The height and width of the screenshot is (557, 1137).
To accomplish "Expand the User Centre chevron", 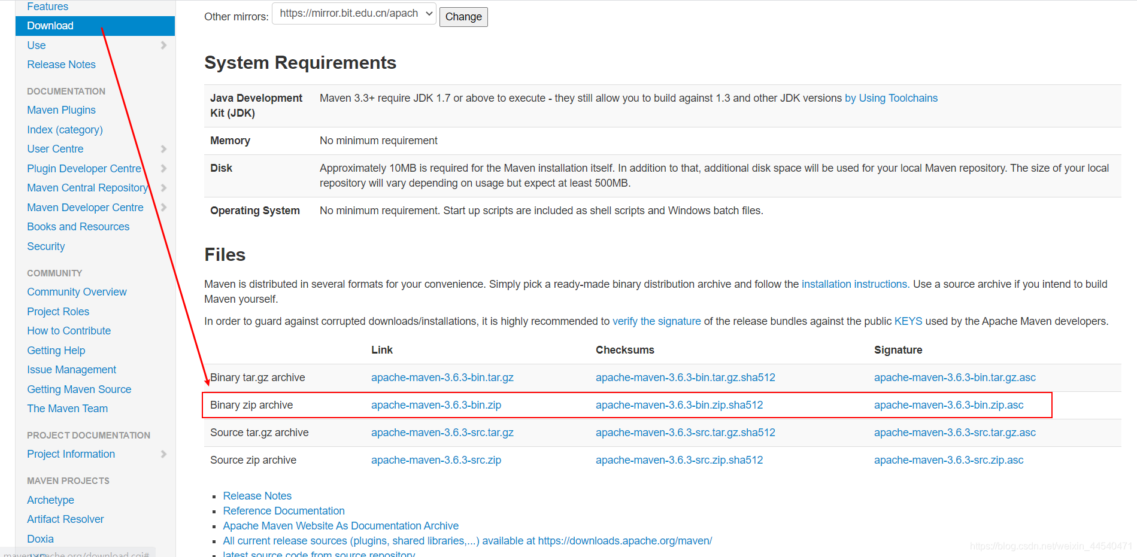I will point(163,149).
